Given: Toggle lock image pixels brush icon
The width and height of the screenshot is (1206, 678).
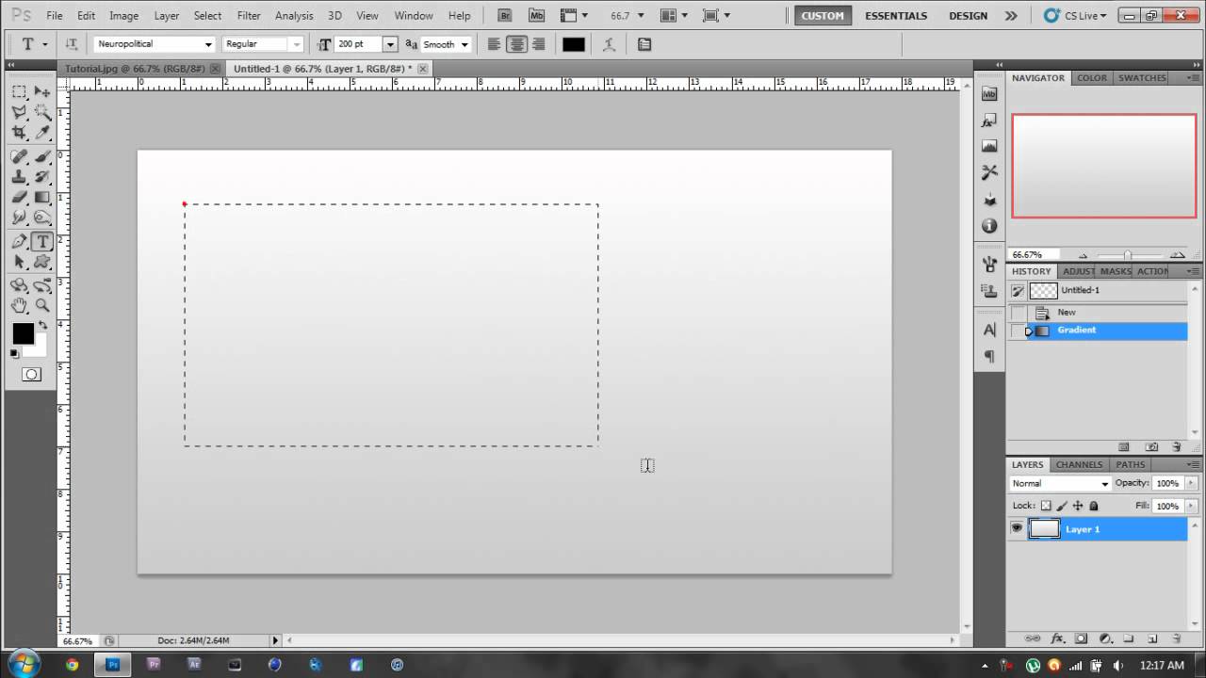Looking at the screenshot, I should point(1062,506).
